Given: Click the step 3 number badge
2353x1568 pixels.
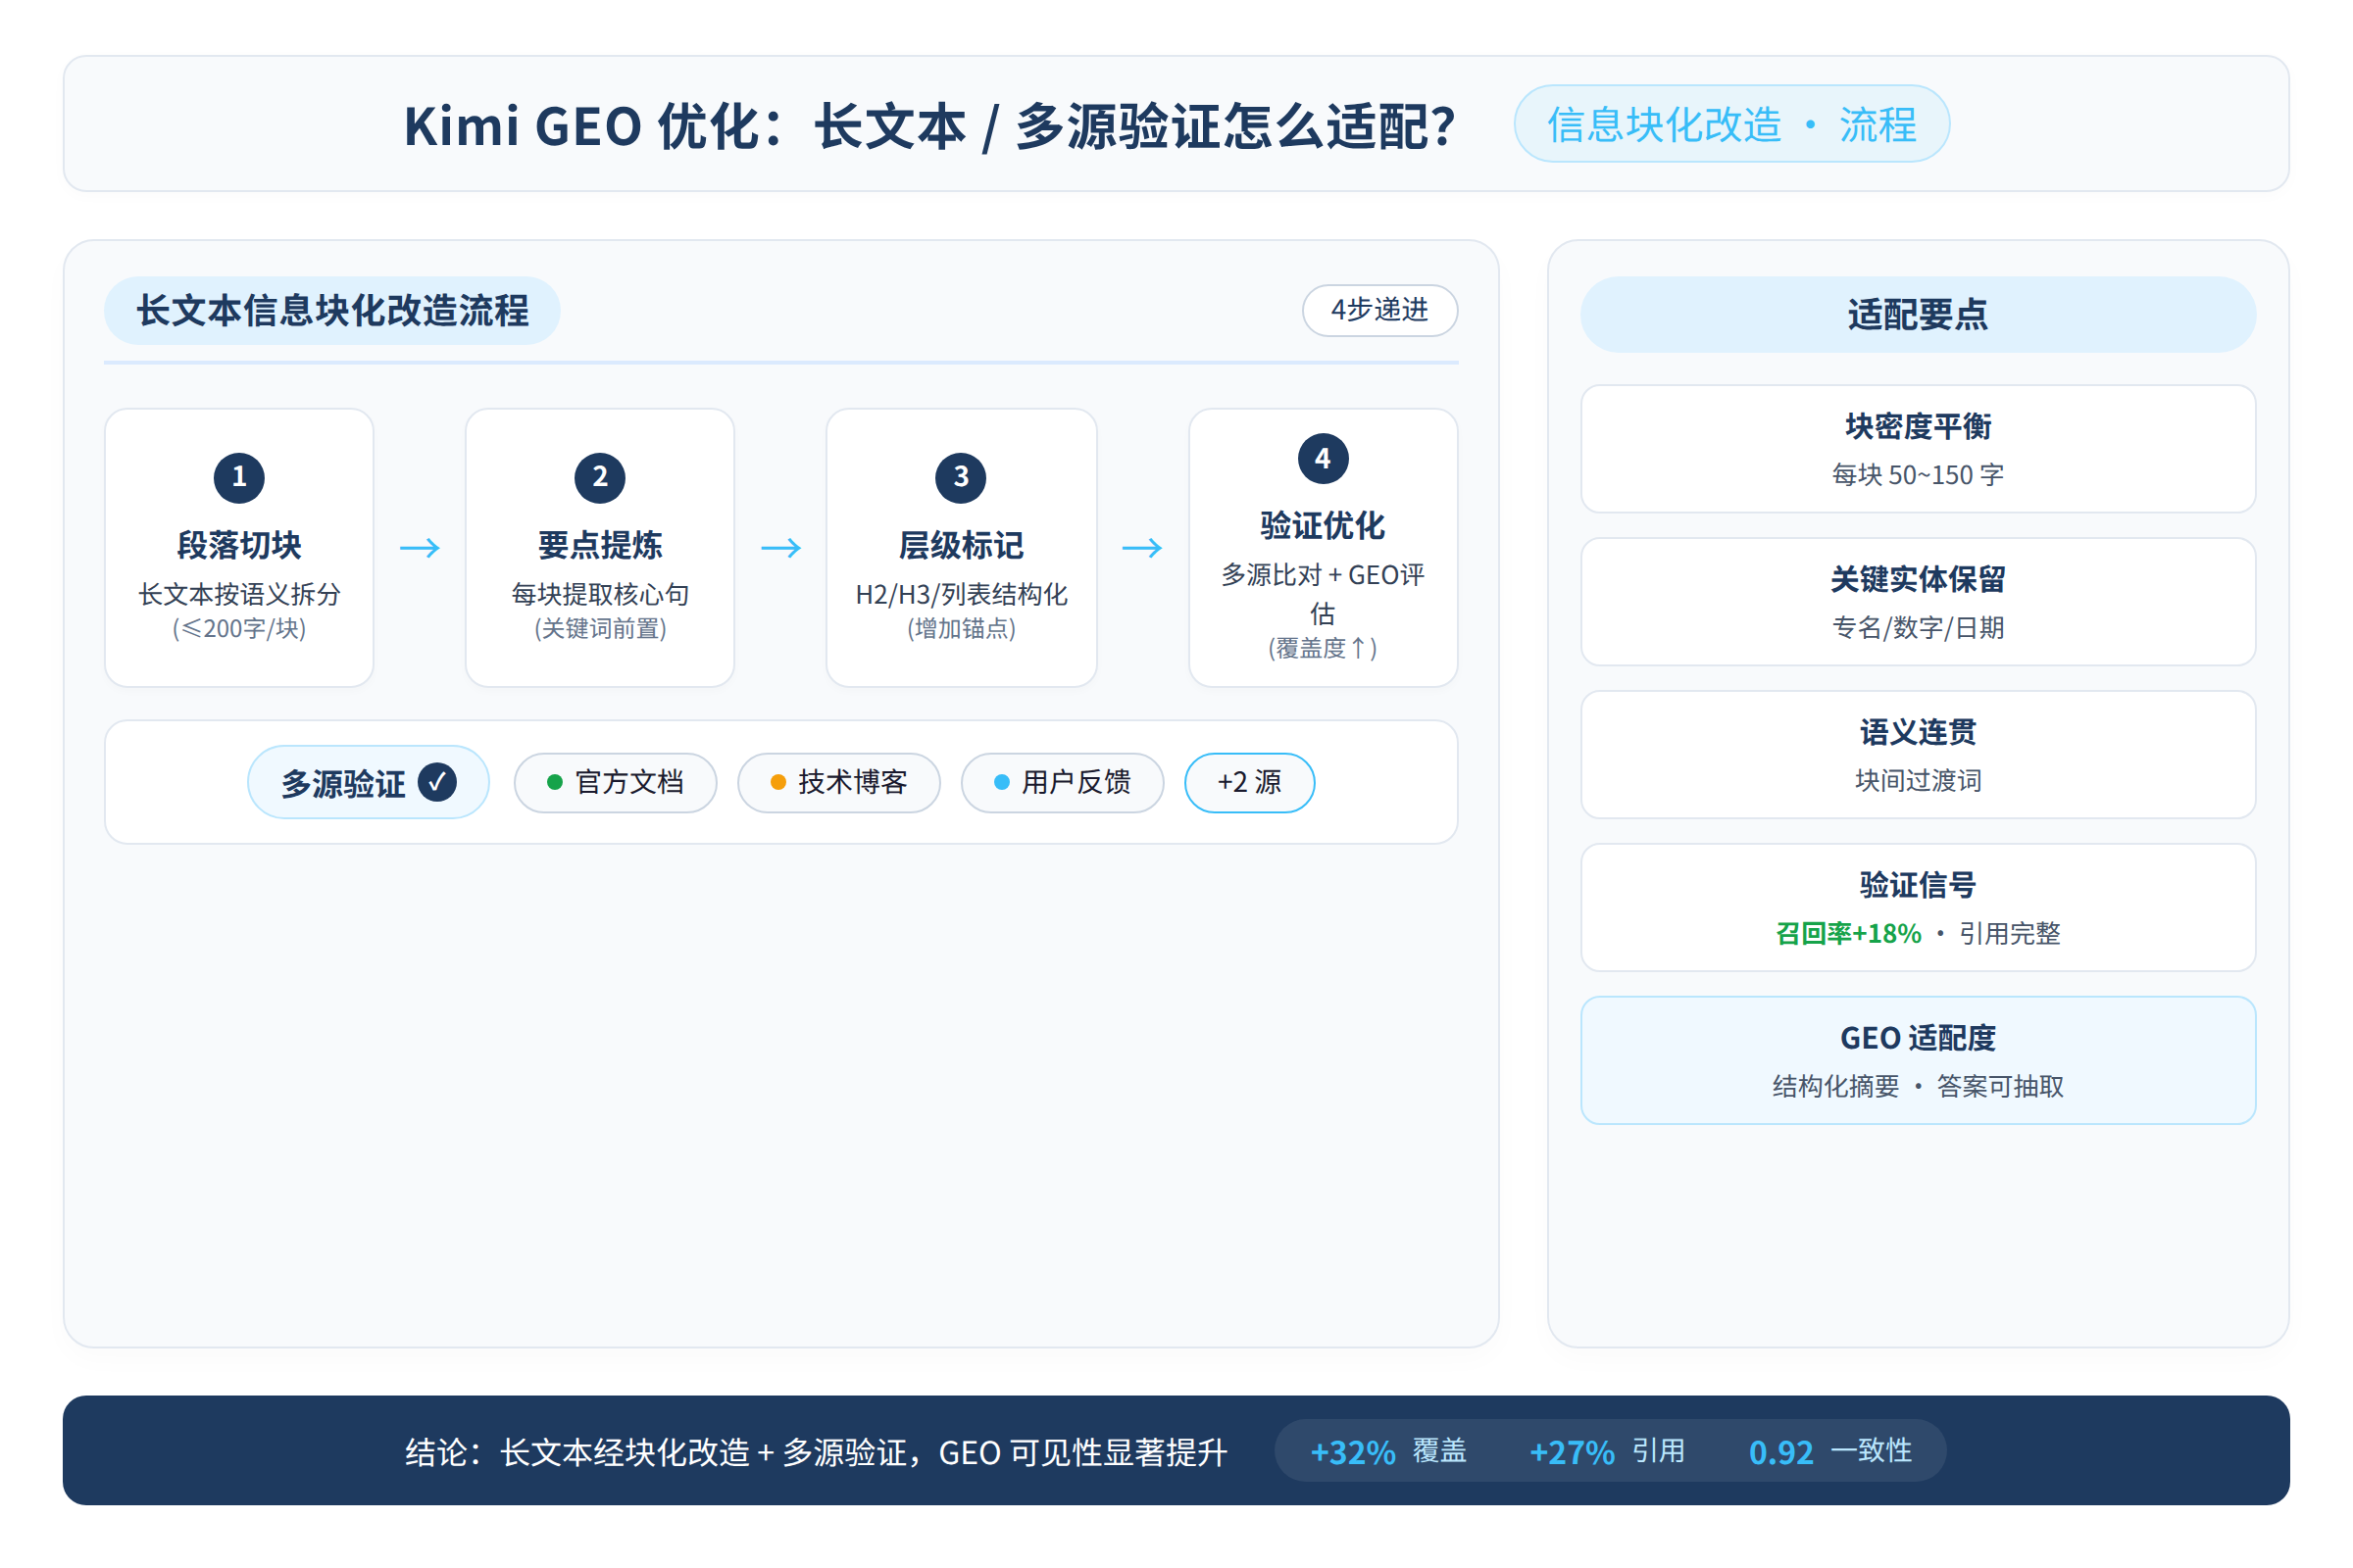Looking at the screenshot, I should click(x=962, y=477).
